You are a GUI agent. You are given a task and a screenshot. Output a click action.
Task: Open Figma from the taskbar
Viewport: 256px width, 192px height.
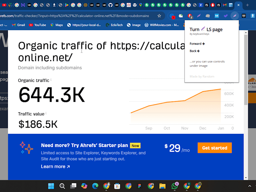[x=140, y=186]
